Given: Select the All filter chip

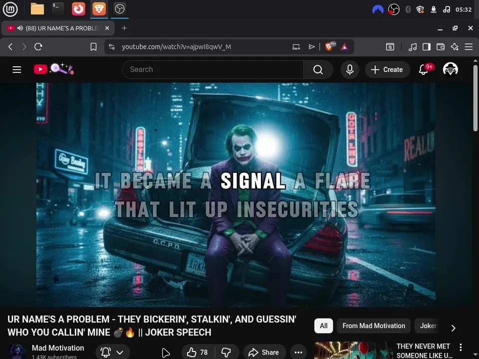Looking at the screenshot, I should 323,326.
